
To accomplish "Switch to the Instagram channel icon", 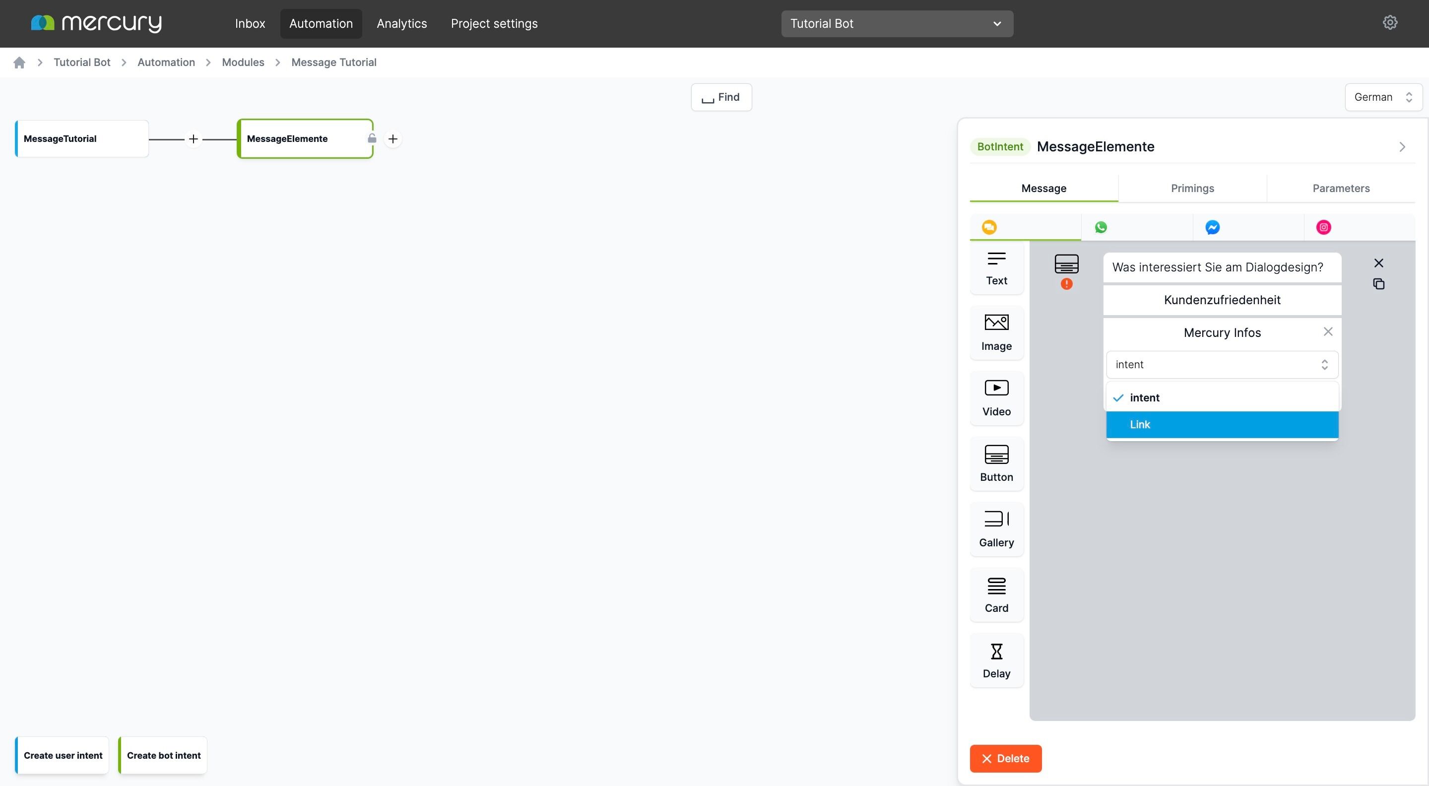I will (1323, 227).
